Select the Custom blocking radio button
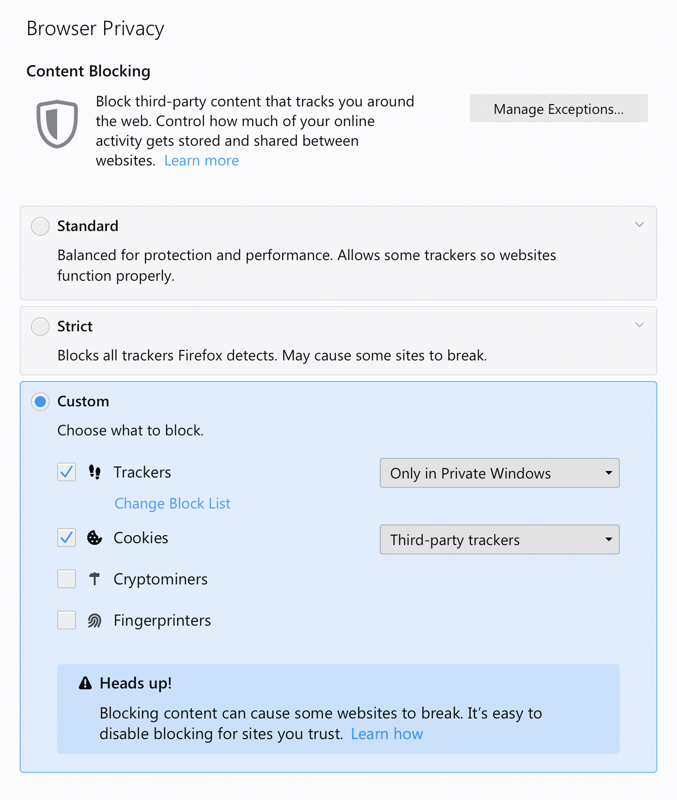Viewport: 677px width, 800px height. [40, 402]
